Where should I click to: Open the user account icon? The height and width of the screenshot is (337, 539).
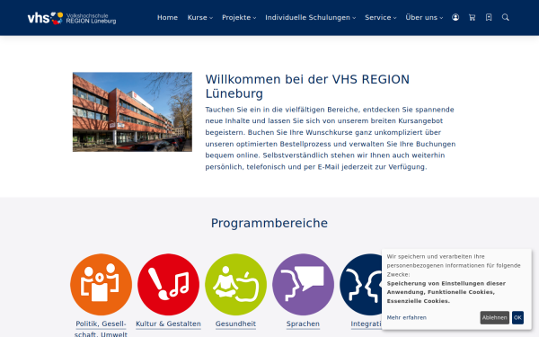[x=455, y=17]
